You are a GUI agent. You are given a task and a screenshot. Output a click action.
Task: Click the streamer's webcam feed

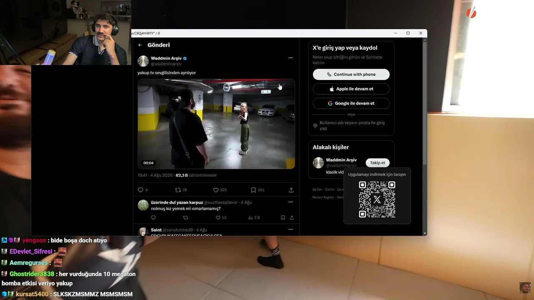tap(65, 32)
